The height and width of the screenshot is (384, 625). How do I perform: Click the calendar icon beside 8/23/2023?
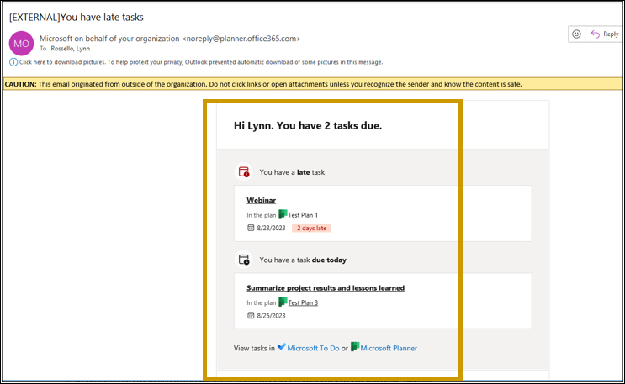[x=251, y=228]
